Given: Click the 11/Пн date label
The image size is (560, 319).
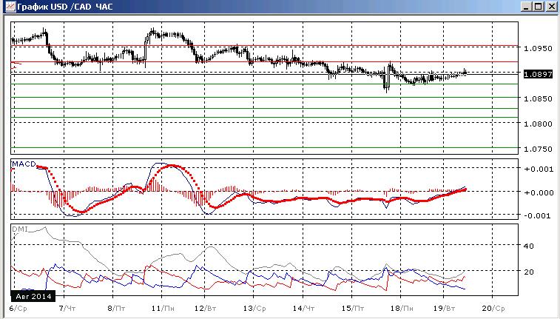Looking at the screenshot, I should click(163, 309).
